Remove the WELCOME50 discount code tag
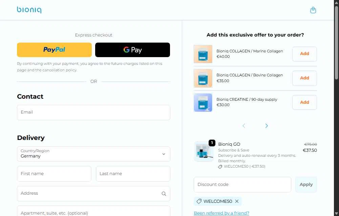339x216 pixels. point(237,201)
